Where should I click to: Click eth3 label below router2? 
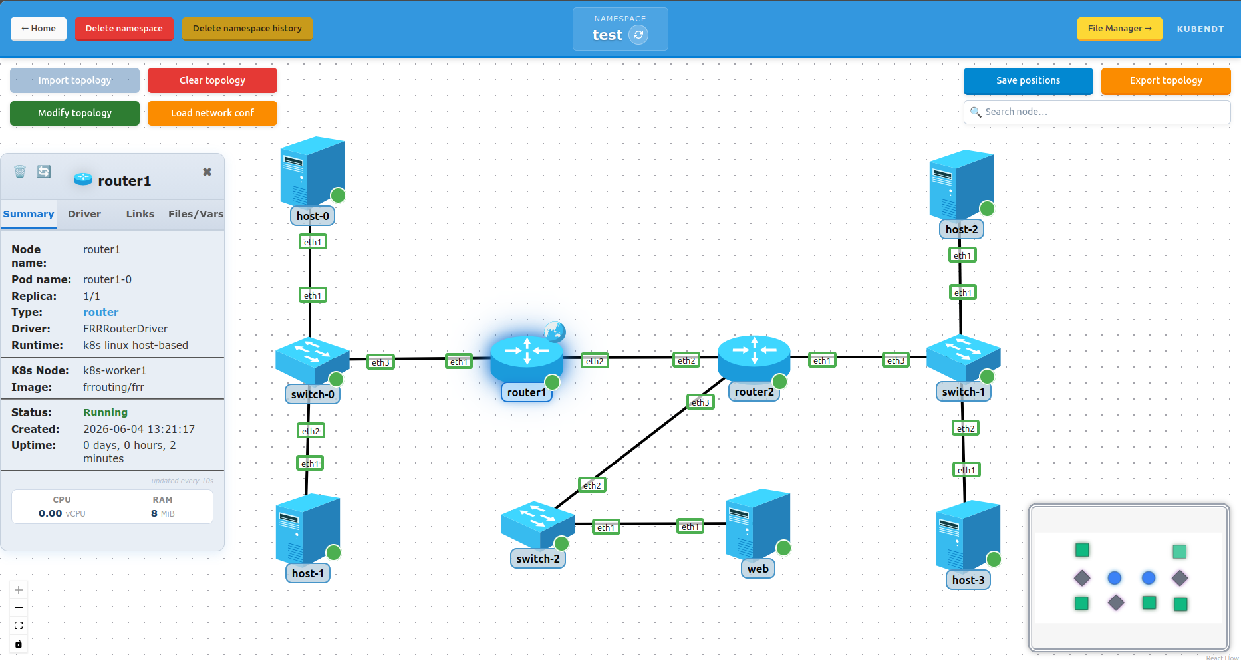click(700, 402)
